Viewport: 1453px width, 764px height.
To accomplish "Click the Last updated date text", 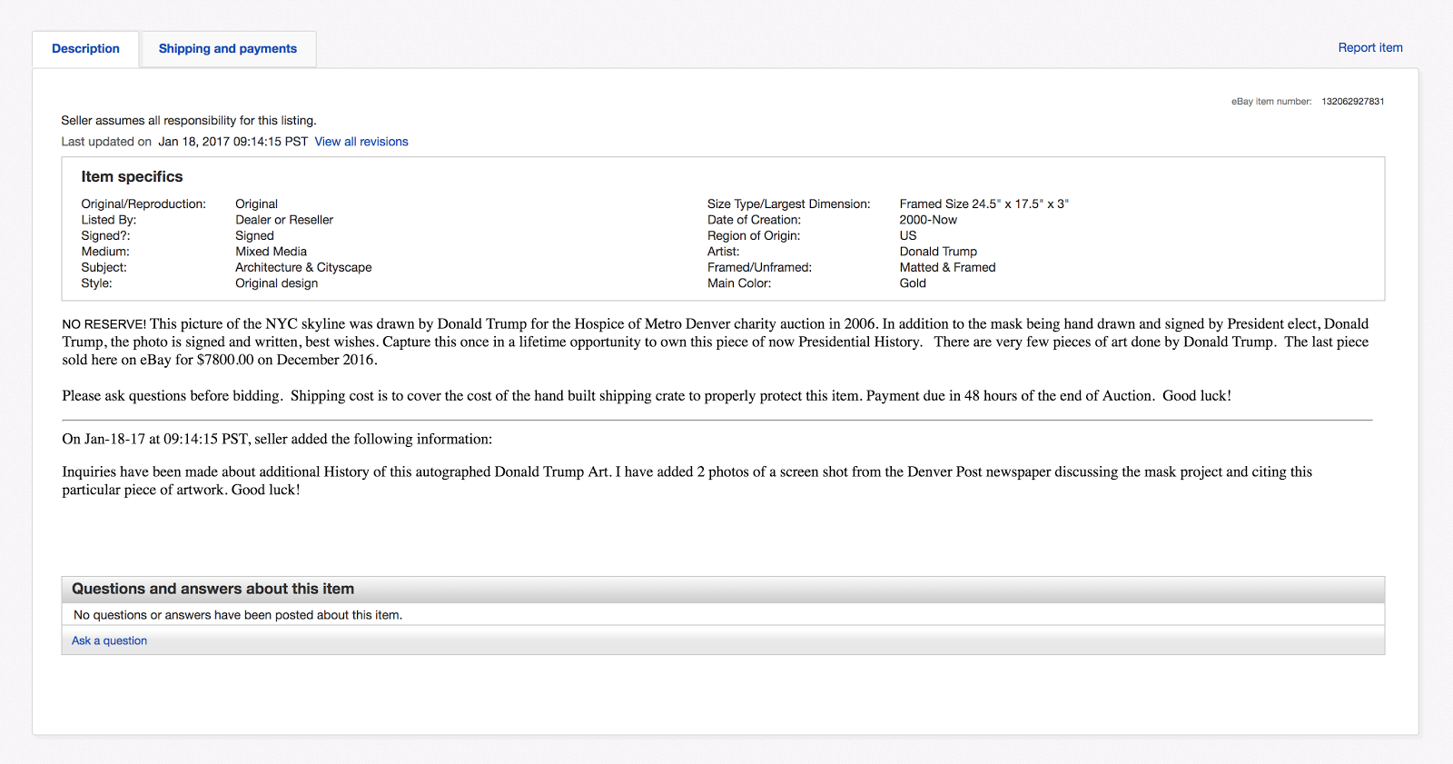I will click(232, 142).
